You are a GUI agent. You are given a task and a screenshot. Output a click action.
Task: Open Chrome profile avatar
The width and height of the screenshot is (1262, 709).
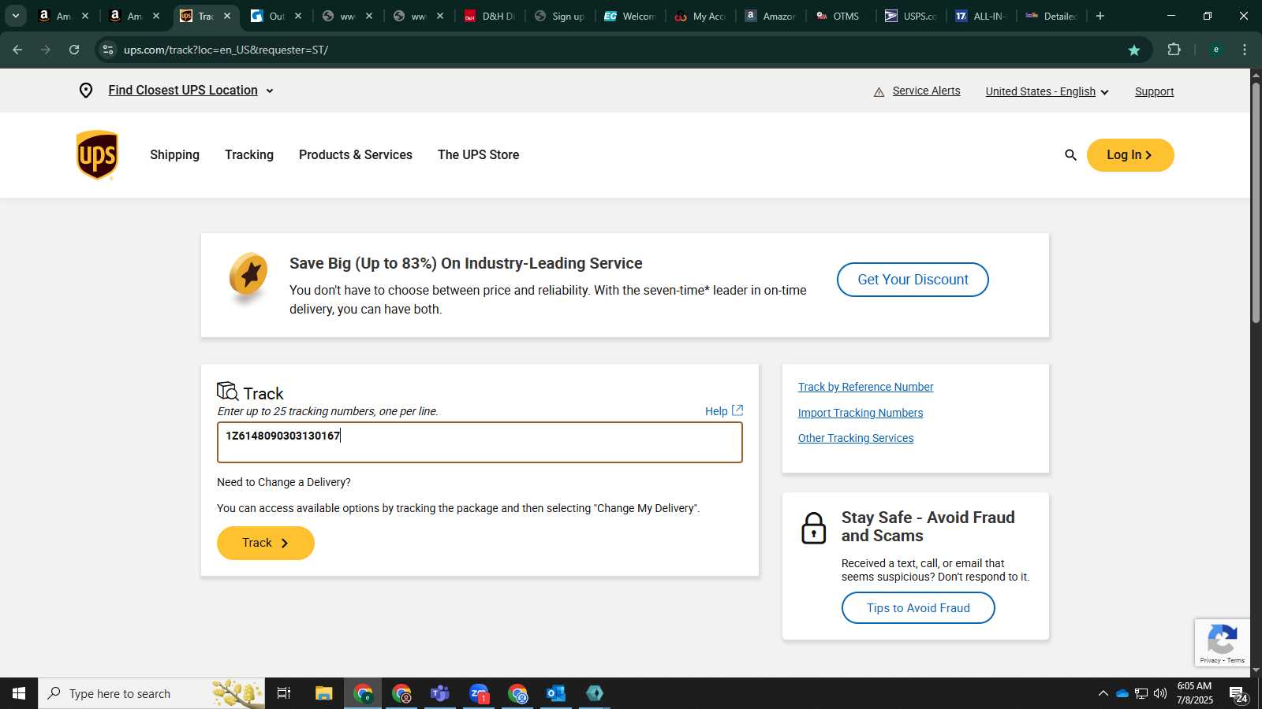(x=1216, y=50)
